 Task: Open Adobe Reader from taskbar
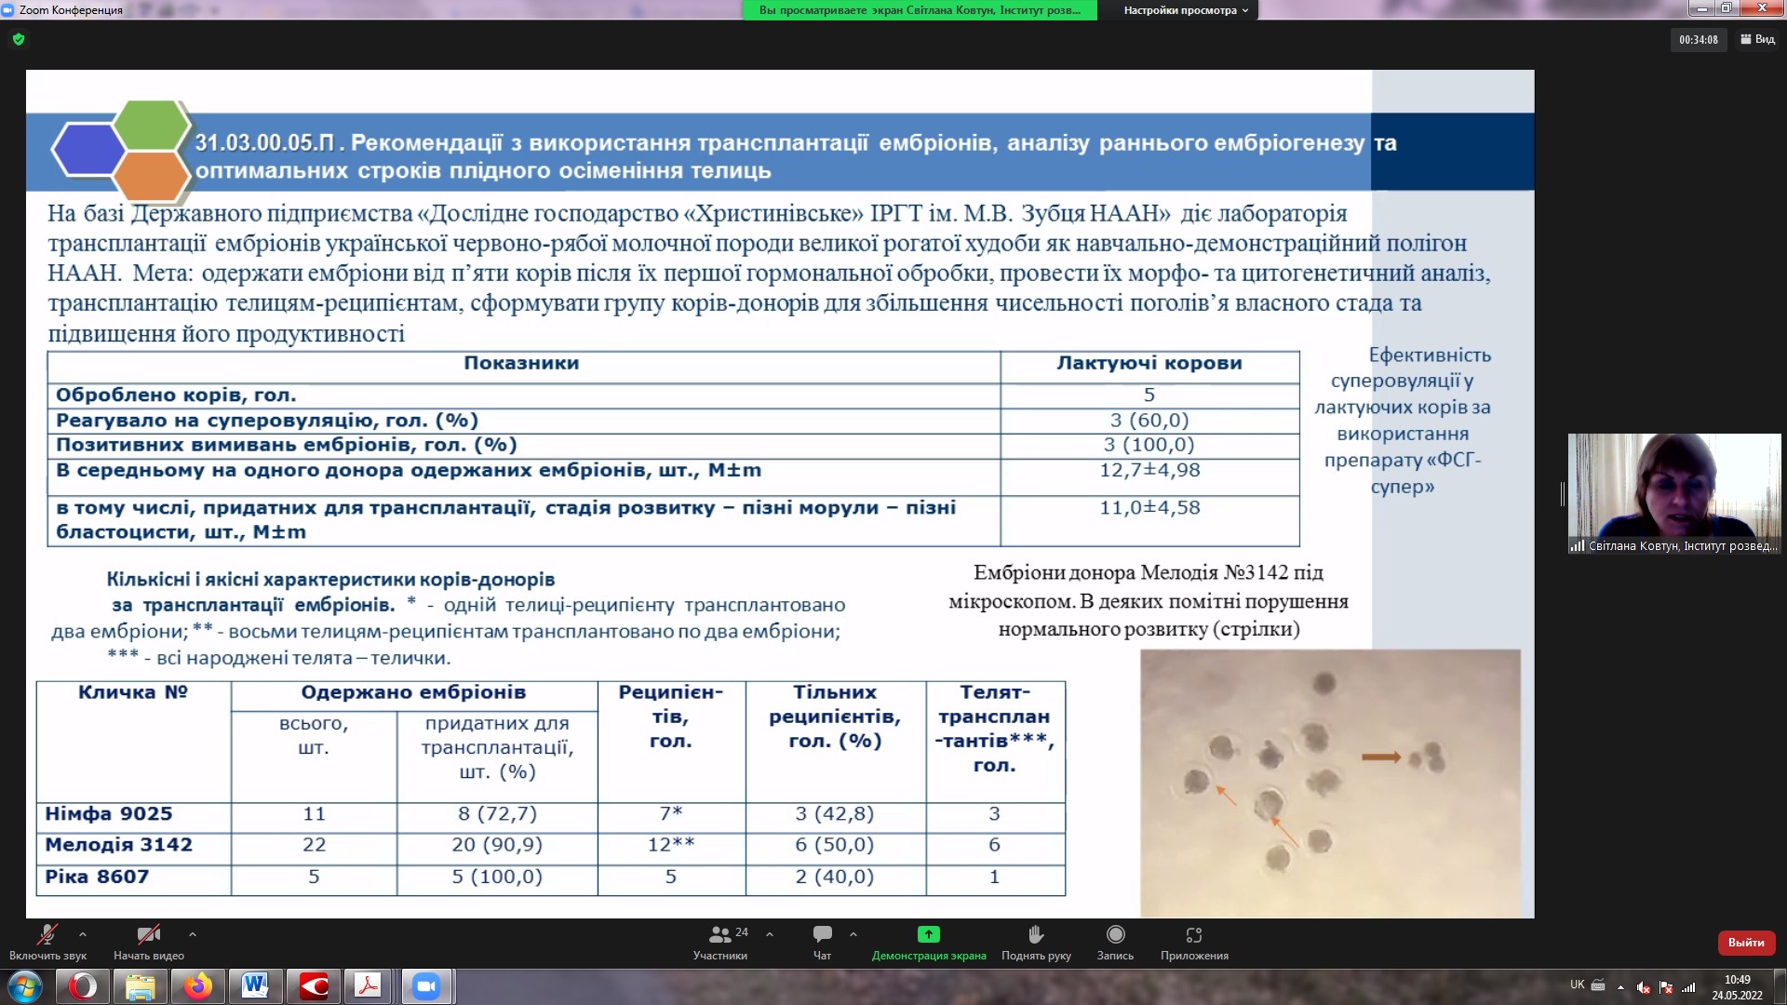click(x=369, y=986)
